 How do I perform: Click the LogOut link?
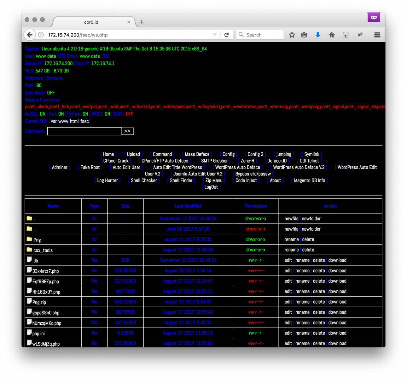(x=211, y=187)
